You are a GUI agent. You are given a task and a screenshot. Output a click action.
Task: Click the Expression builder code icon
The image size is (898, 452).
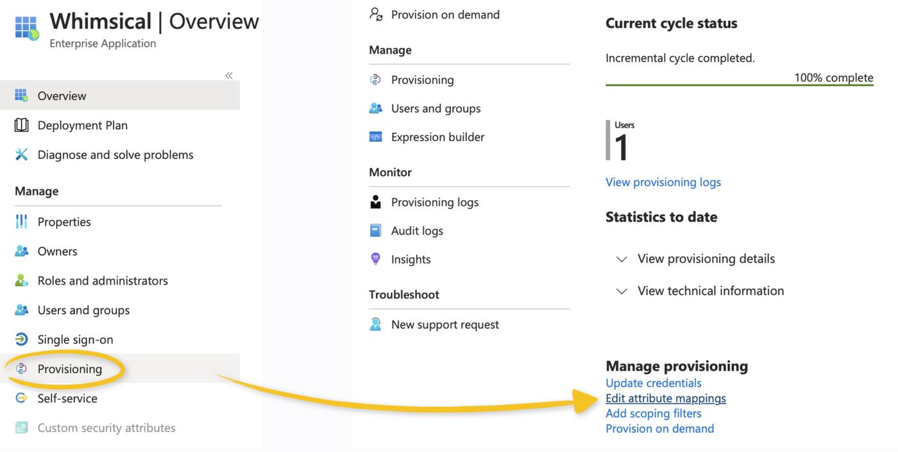376,137
